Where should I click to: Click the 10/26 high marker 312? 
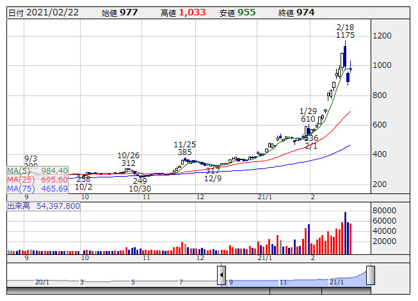pos(129,163)
